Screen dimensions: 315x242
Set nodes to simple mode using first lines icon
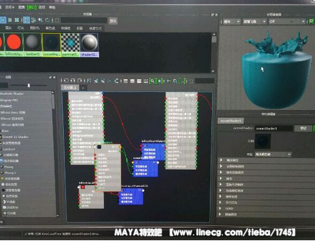(x=126, y=81)
